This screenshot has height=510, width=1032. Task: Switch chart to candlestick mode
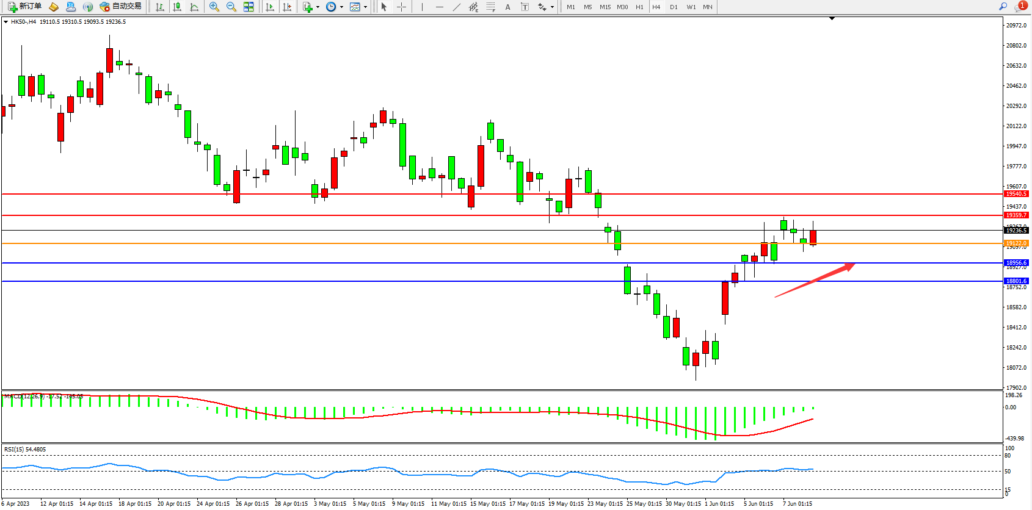point(177,7)
